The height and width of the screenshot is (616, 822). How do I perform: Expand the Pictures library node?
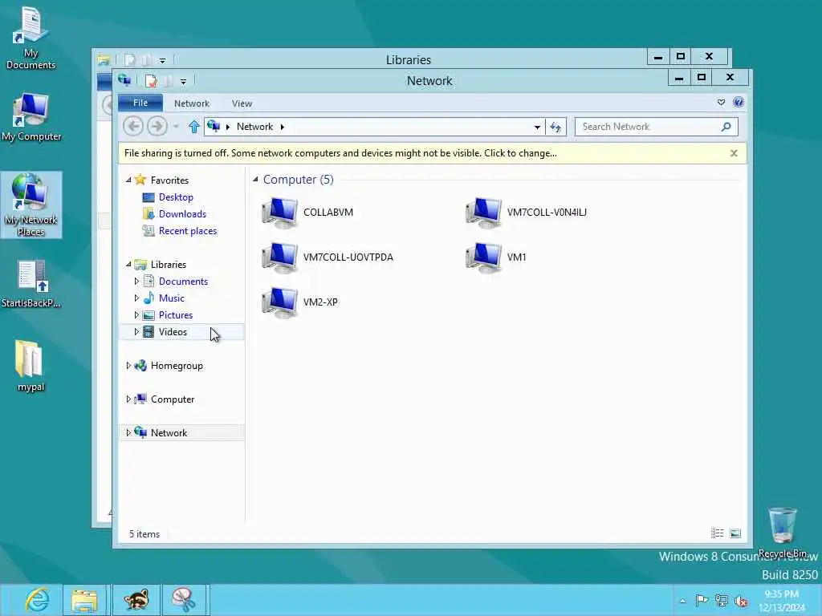coord(136,314)
